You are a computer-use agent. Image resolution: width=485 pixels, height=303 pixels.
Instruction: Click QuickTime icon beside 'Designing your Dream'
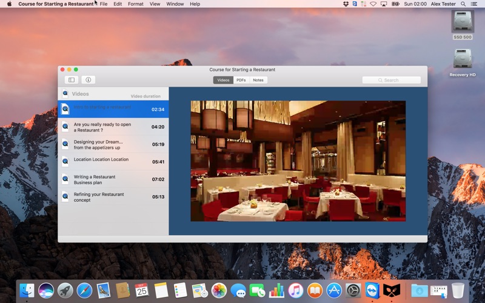pos(65,144)
